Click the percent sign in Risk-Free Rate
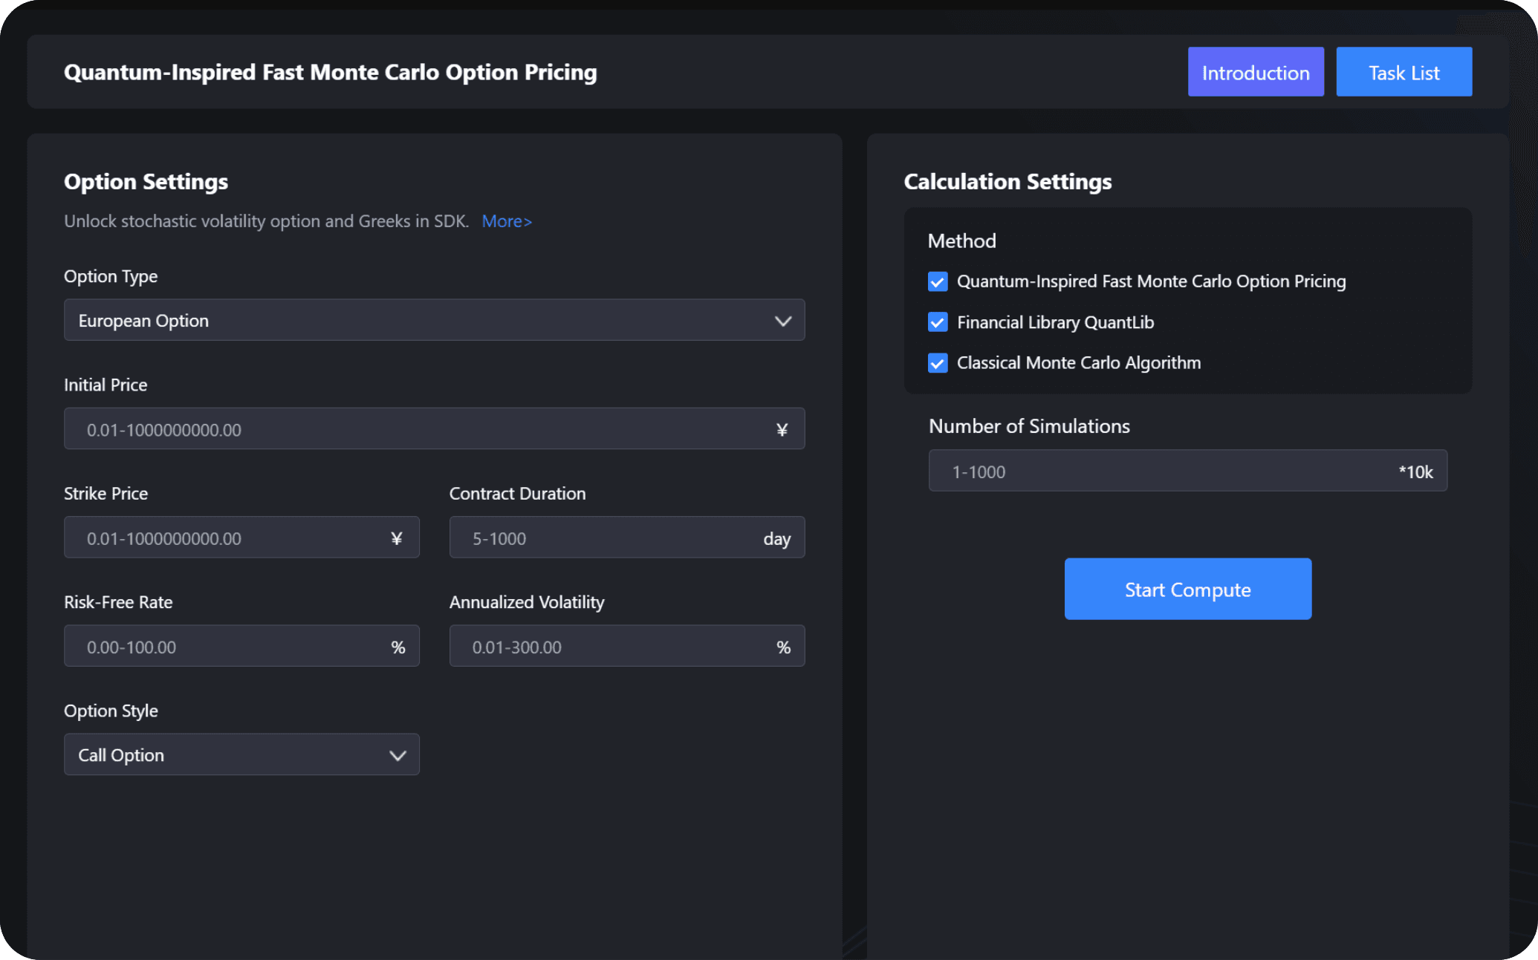This screenshot has height=960, width=1538. [x=398, y=647]
